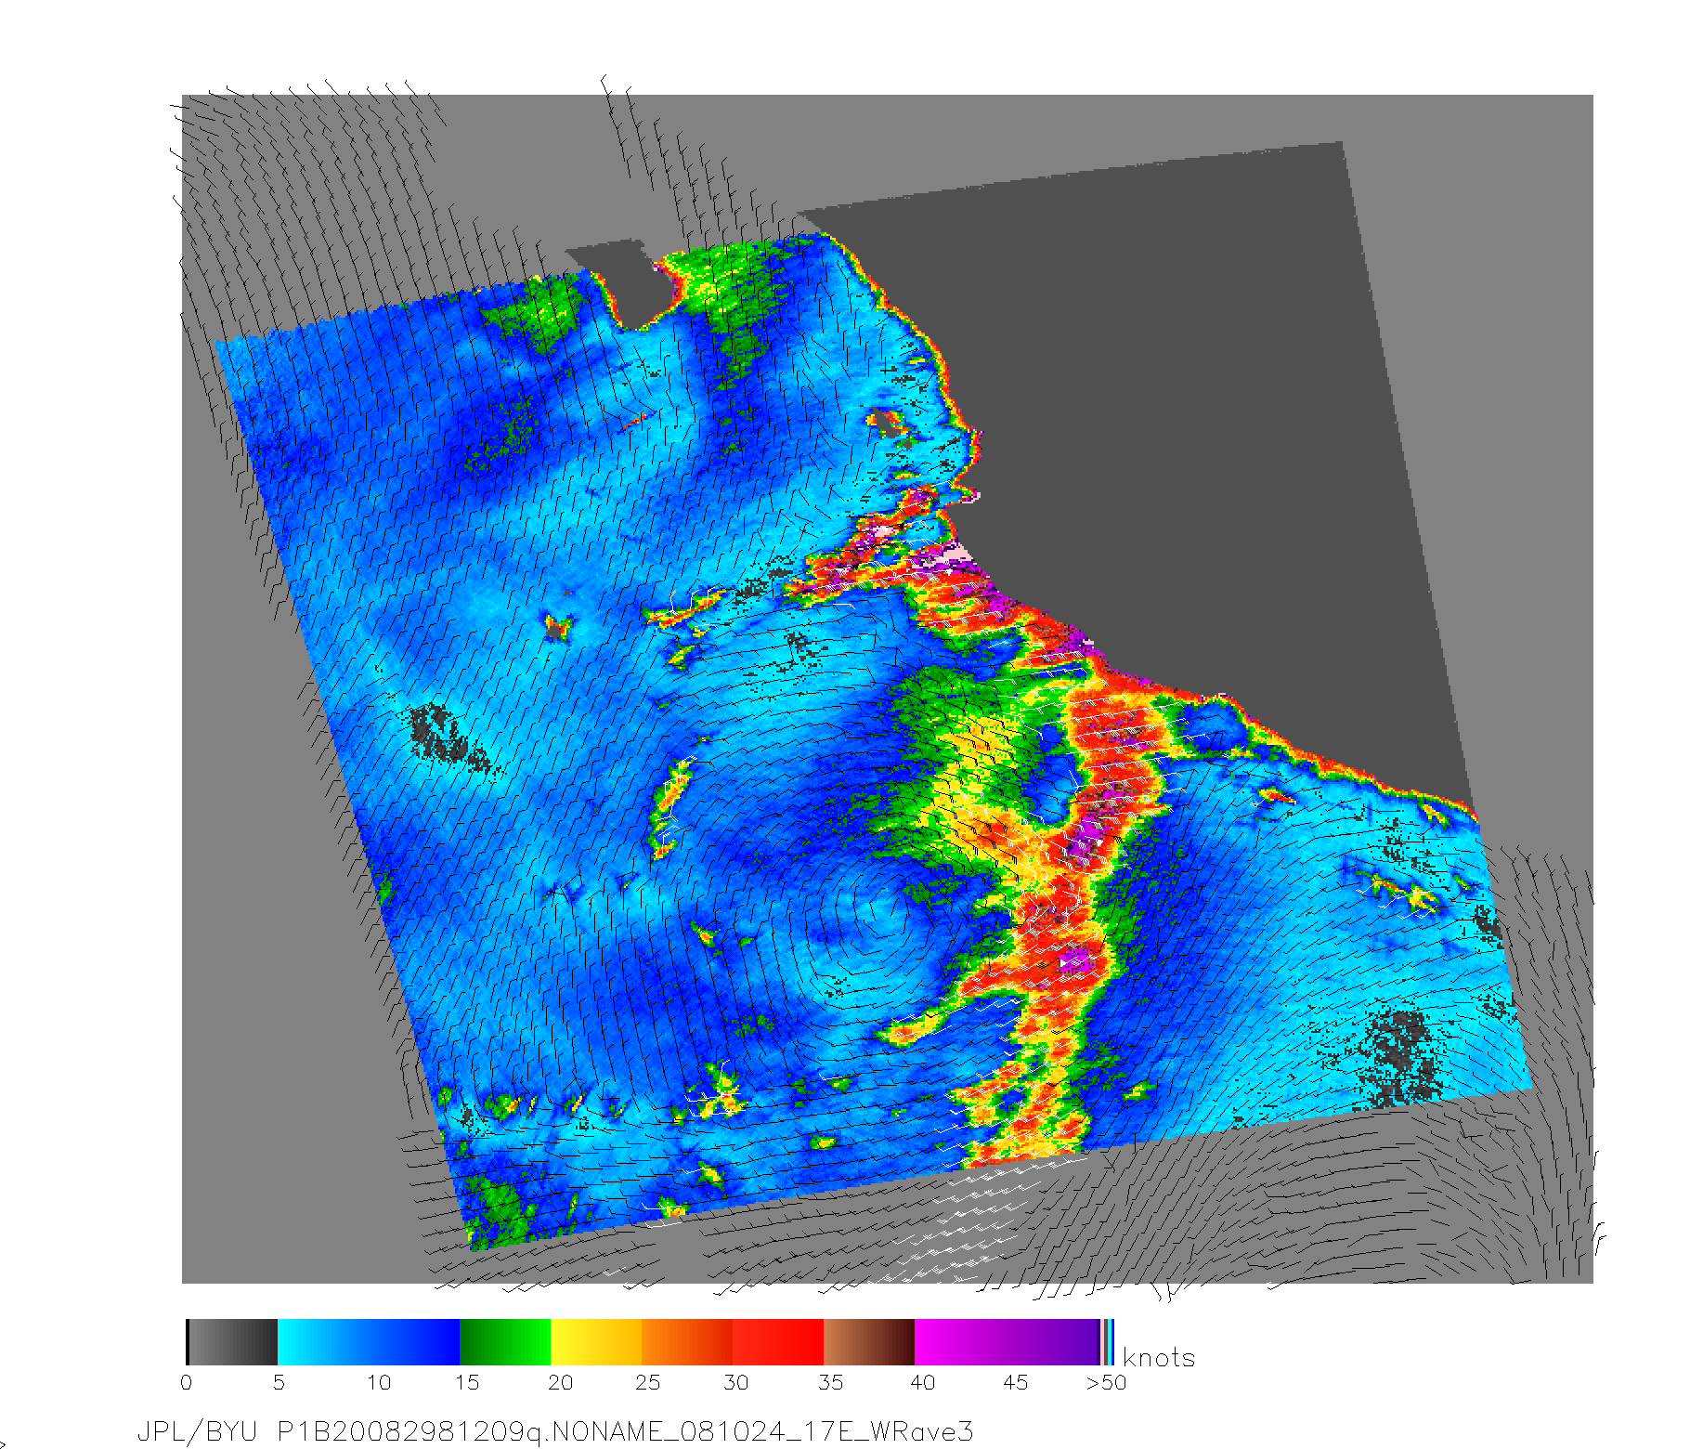This screenshot has width=1690, height=1449.
Task: Click the '40' scale label
Action: click(x=923, y=1382)
